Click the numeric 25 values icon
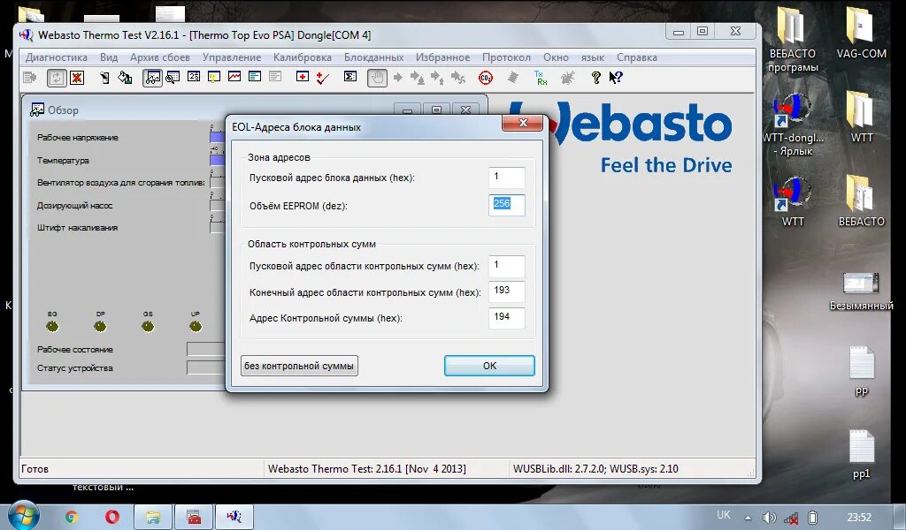 click(194, 77)
